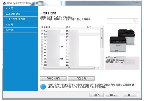Cancel with the 취소 button

point(130,95)
